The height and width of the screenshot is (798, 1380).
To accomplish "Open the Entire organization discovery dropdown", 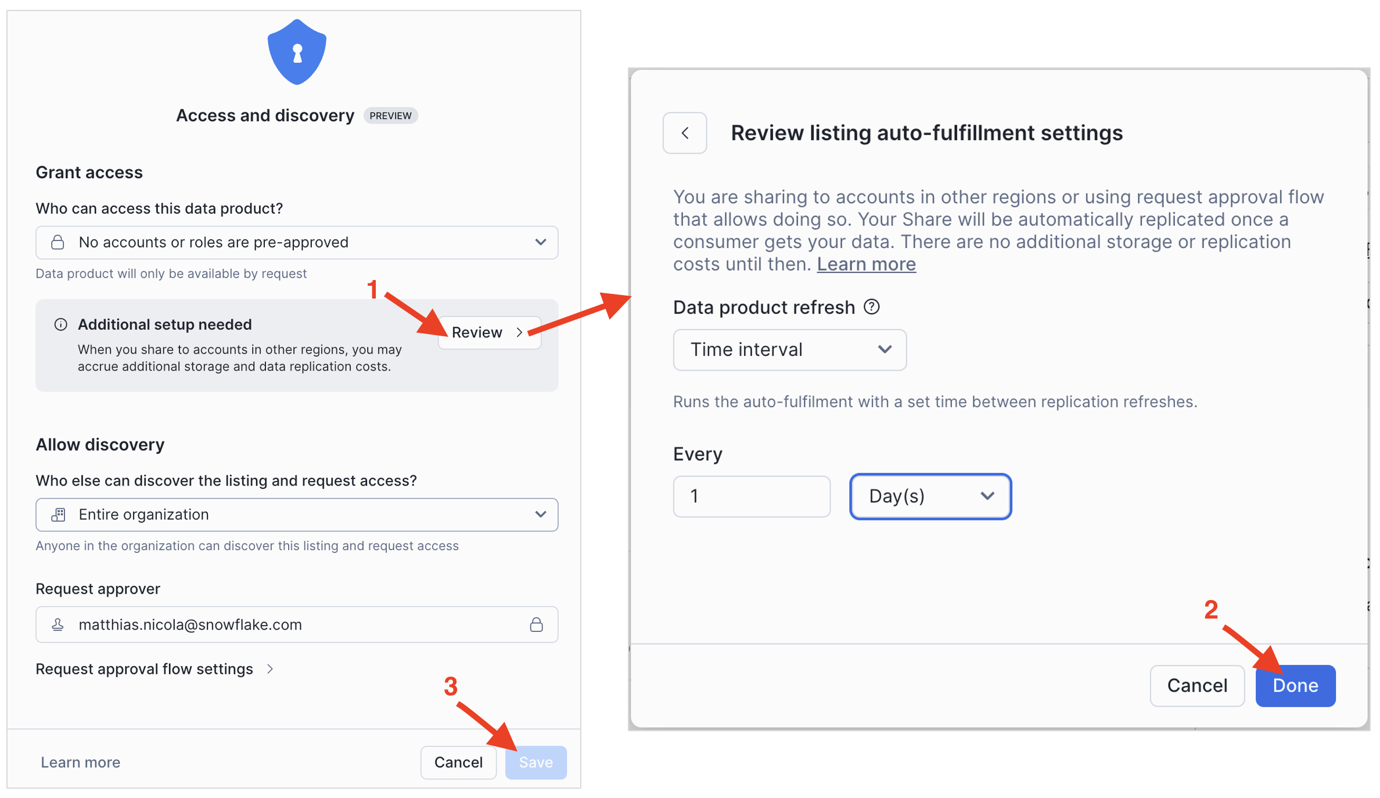I will click(x=297, y=515).
